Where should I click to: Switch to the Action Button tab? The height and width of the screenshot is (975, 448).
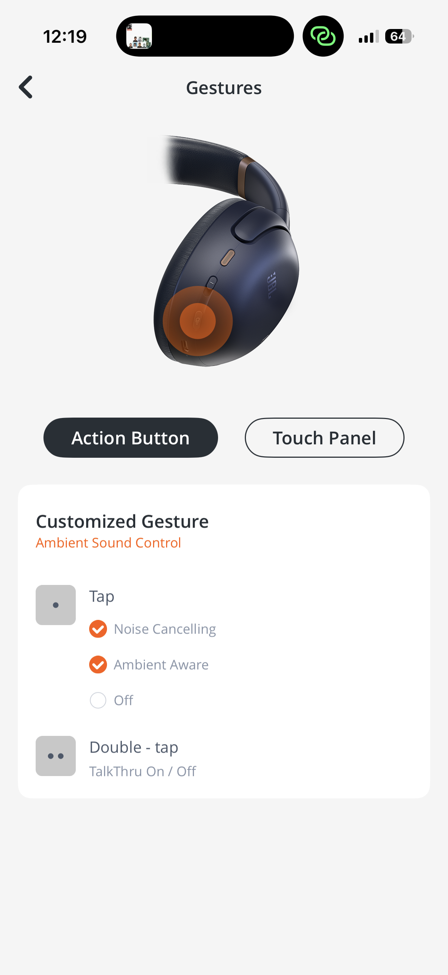click(130, 438)
